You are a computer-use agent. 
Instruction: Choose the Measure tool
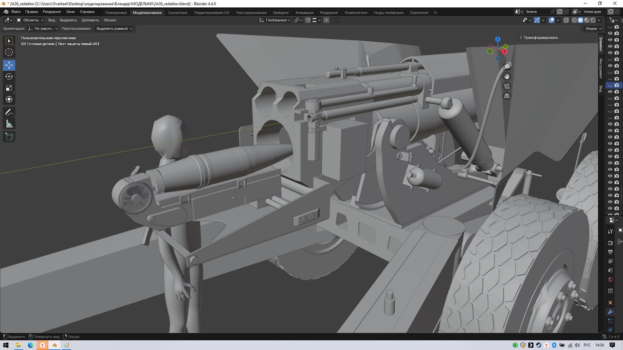click(9, 124)
